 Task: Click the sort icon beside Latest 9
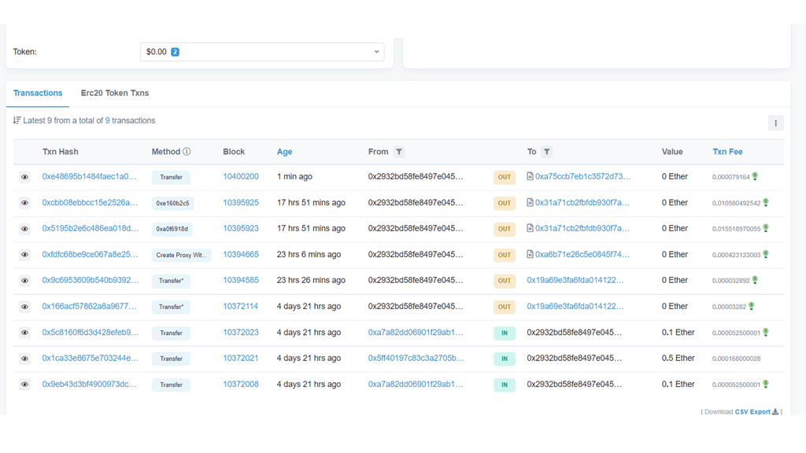[x=17, y=120]
